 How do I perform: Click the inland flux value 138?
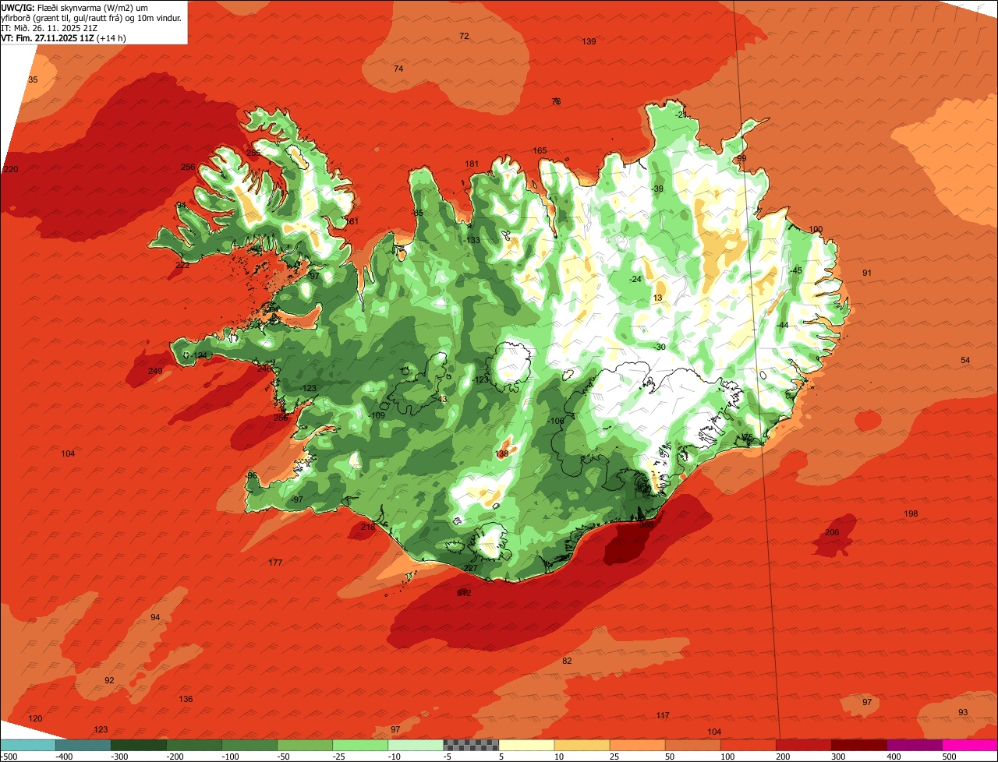tap(502, 453)
